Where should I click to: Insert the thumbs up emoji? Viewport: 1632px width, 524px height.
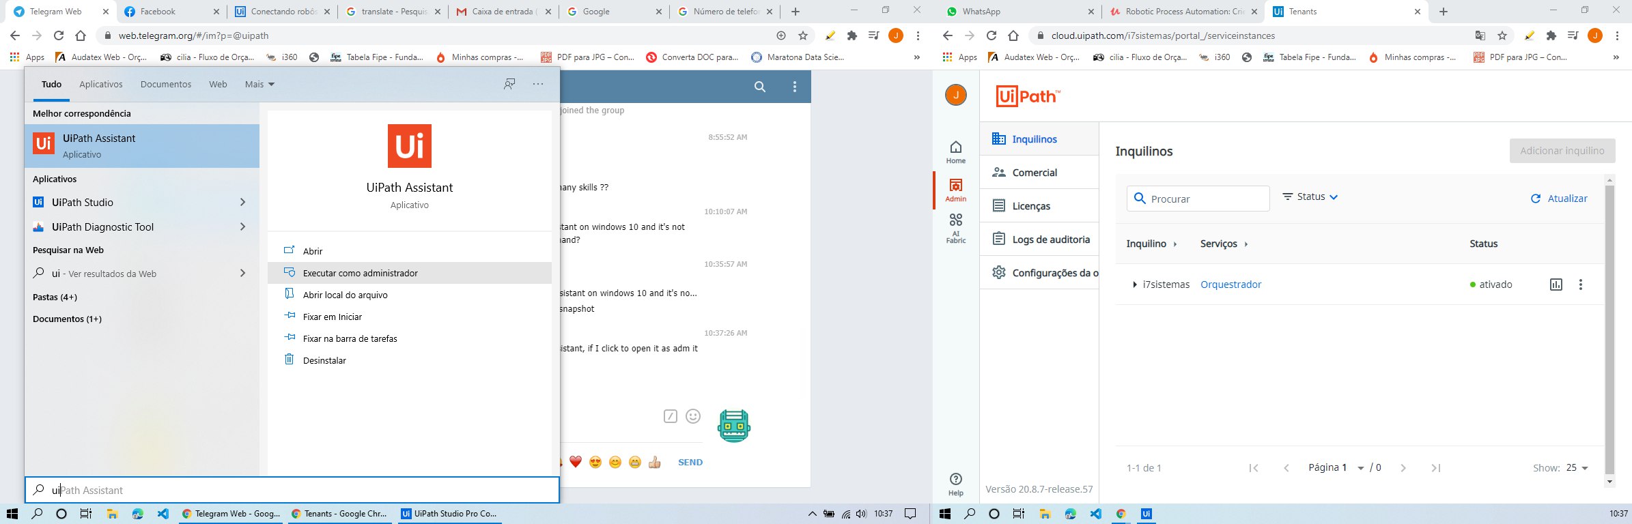655,462
